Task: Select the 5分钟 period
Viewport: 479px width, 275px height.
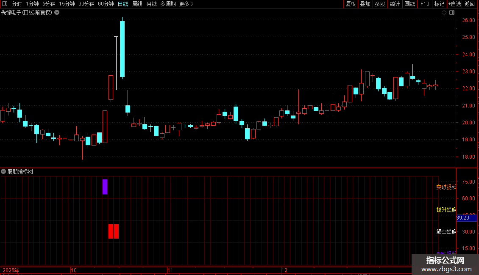Action: [x=49, y=4]
